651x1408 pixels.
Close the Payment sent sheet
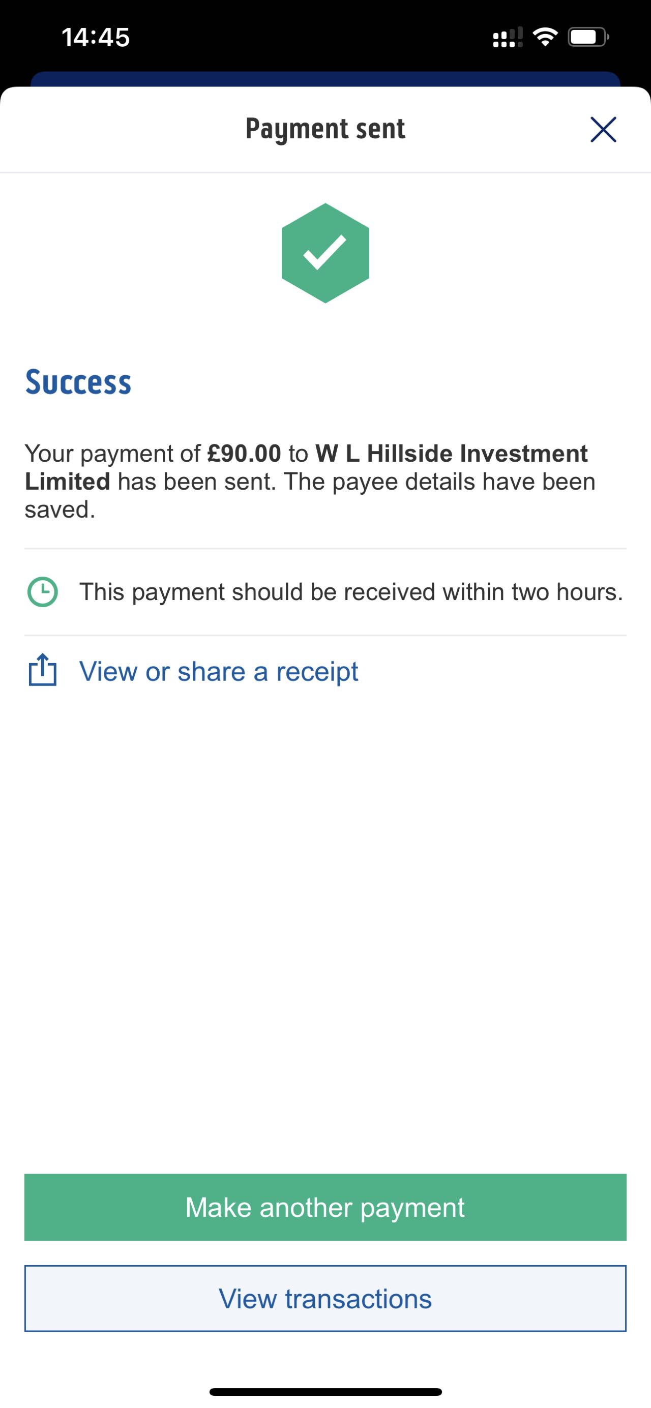pyautogui.click(x=603, y=130)
